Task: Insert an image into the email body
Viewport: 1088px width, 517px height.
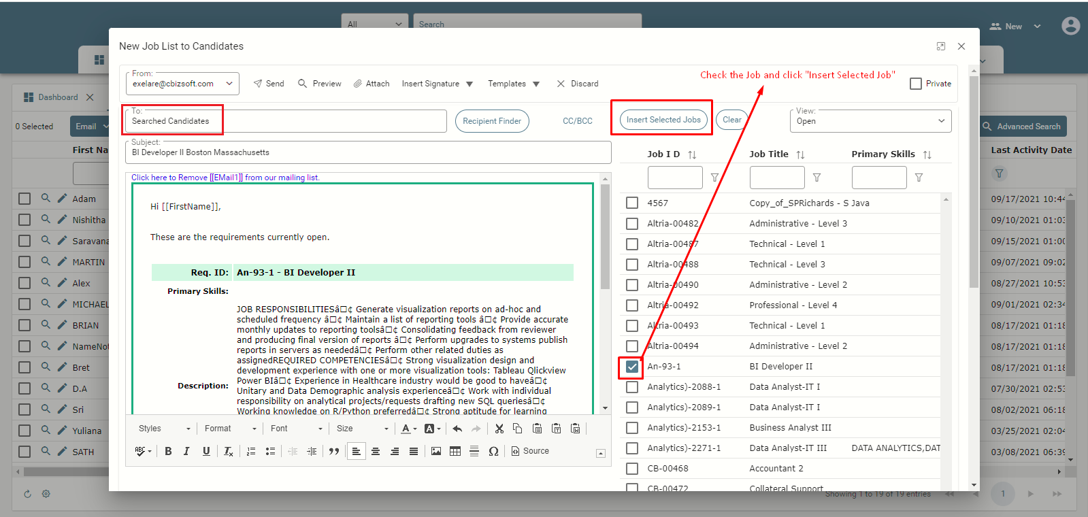Action: [436, 451]
